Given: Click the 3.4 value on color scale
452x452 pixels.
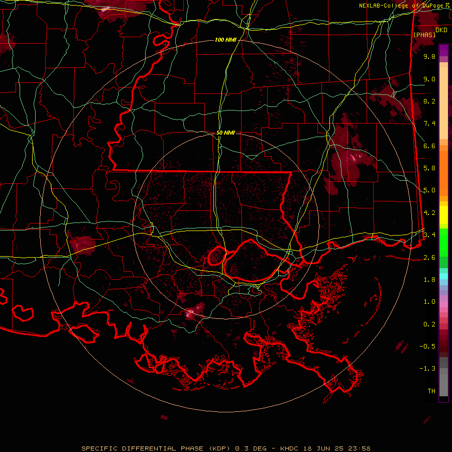Looking at the screenshot, I should click(x=429, y=235).
